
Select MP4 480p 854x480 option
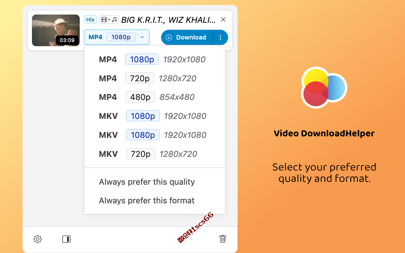(155, 97)
